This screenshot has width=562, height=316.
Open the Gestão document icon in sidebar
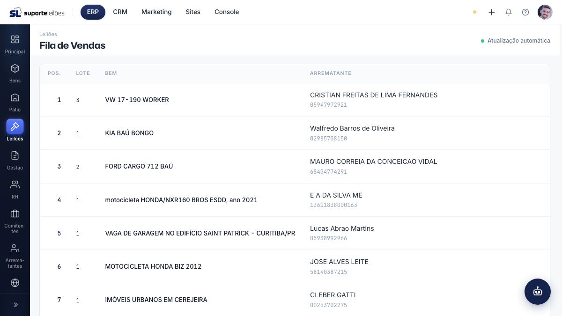tap(15, 155)
